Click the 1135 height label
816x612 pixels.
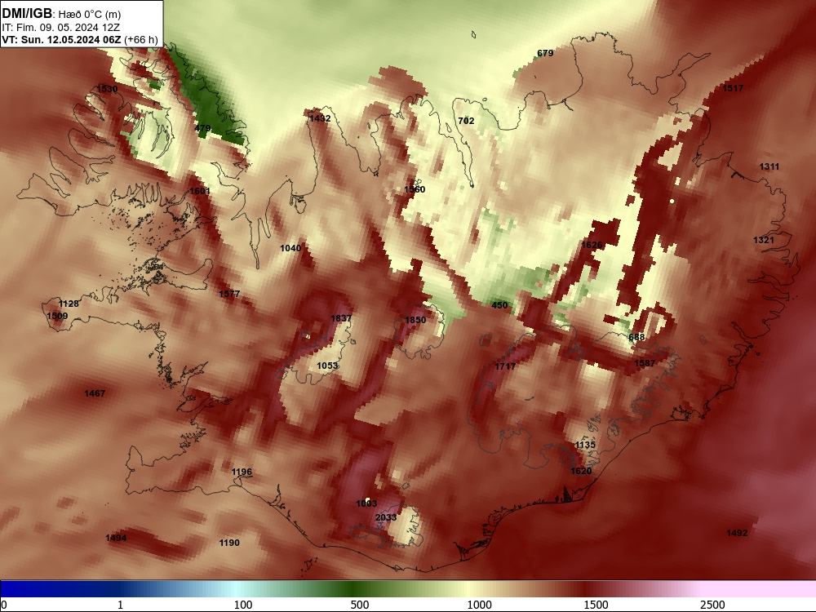pyautogui.click(x=585, y=445)
